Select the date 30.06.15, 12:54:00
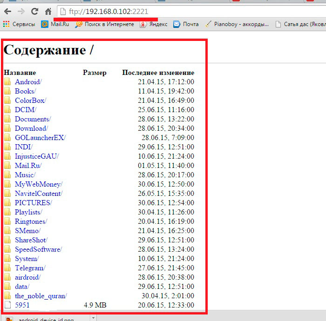The width and height of the screenshot is (326, 321). 166,203
